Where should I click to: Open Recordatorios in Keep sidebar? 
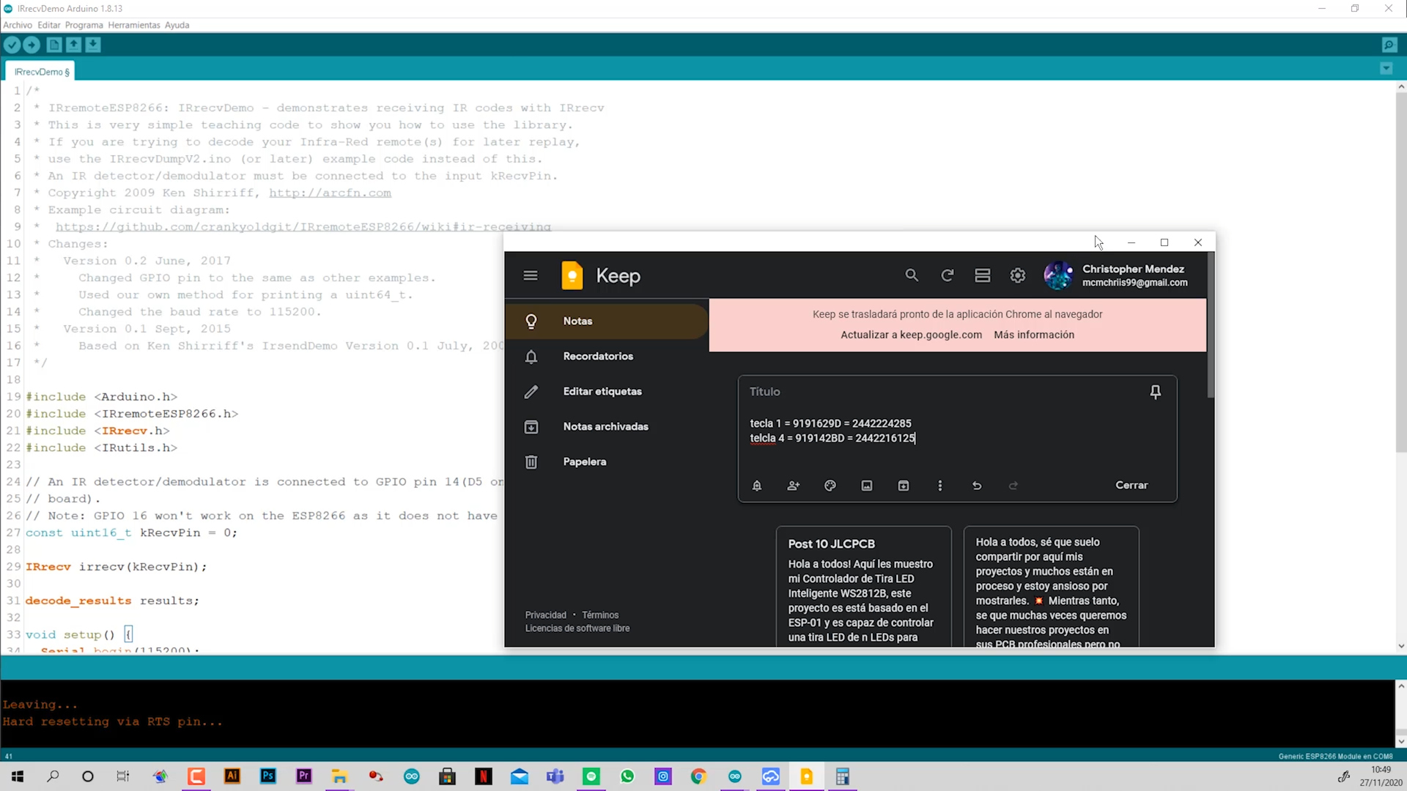606,356
